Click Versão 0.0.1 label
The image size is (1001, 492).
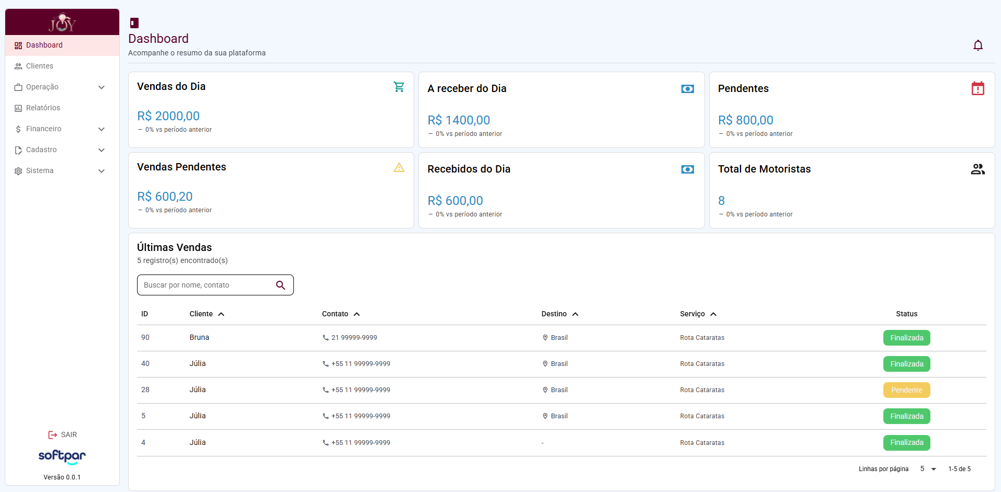pyautogui.click(x=62, y=477)
